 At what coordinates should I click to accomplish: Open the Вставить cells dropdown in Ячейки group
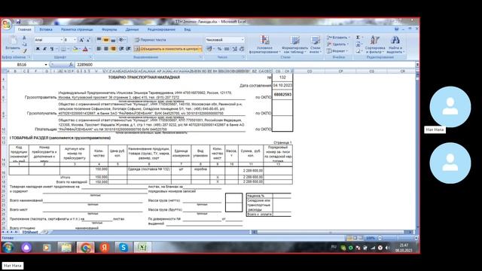coord(338,38)
